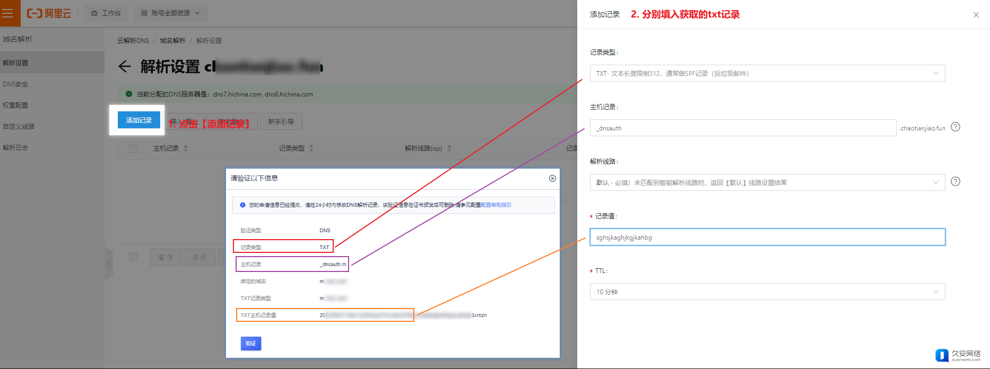990x369 pixels.
Task: Click help icon next to 解析线路 dropdown
Action: [x=956, y=182]
